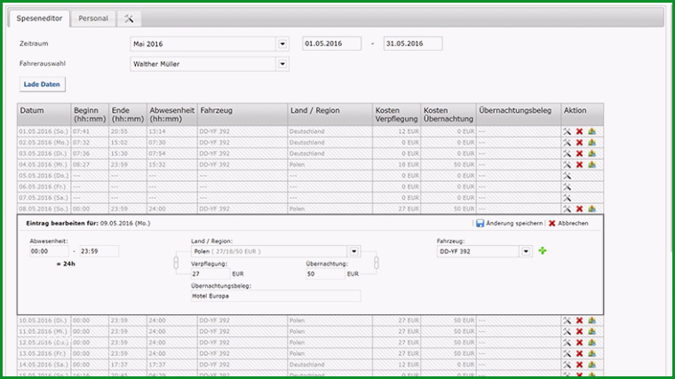
Task: Edit the 04.05.2016 entry with tools icon
Action: click(x=567, y=165)
